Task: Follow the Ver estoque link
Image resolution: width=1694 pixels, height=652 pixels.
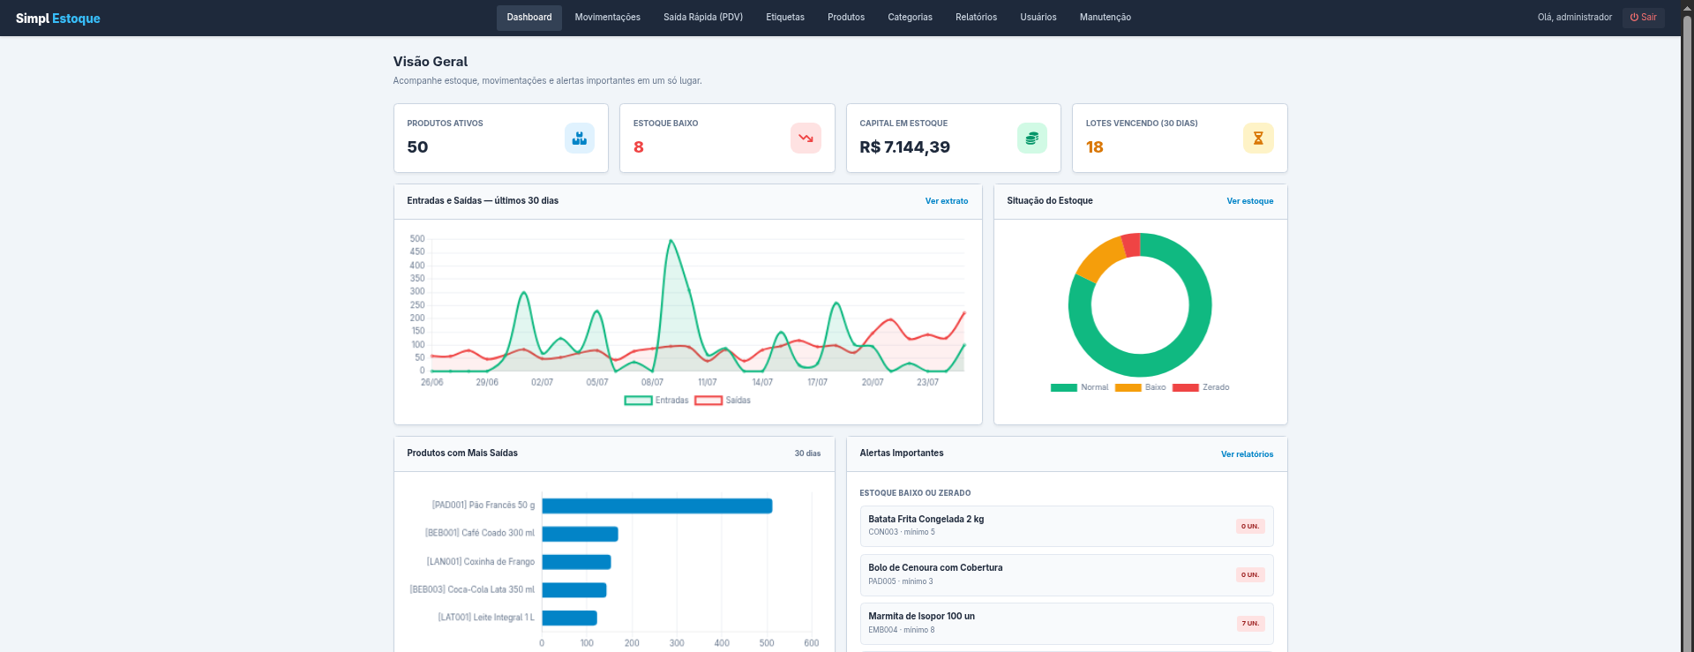Action: click(1250, 201)
